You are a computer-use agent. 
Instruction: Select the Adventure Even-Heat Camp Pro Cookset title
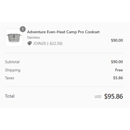coord(63,32)
